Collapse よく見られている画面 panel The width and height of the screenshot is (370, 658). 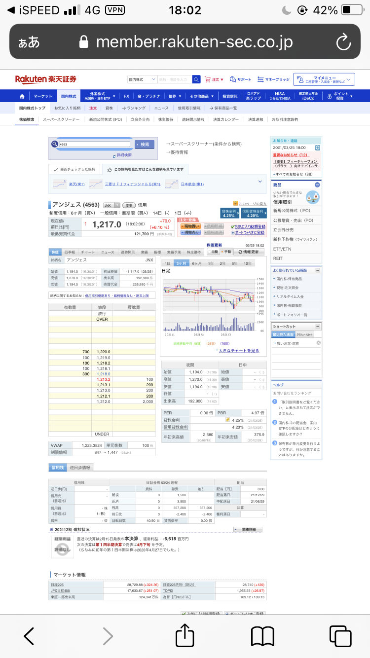tap(318, 270)
